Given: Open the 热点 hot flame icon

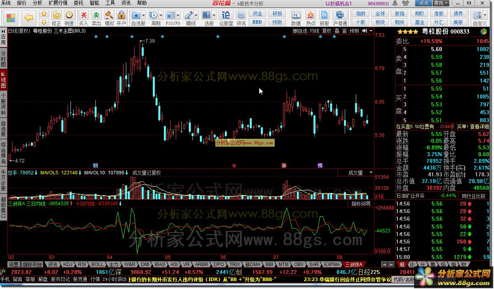Looking at the screenshot, I should [x=311, y=15].
